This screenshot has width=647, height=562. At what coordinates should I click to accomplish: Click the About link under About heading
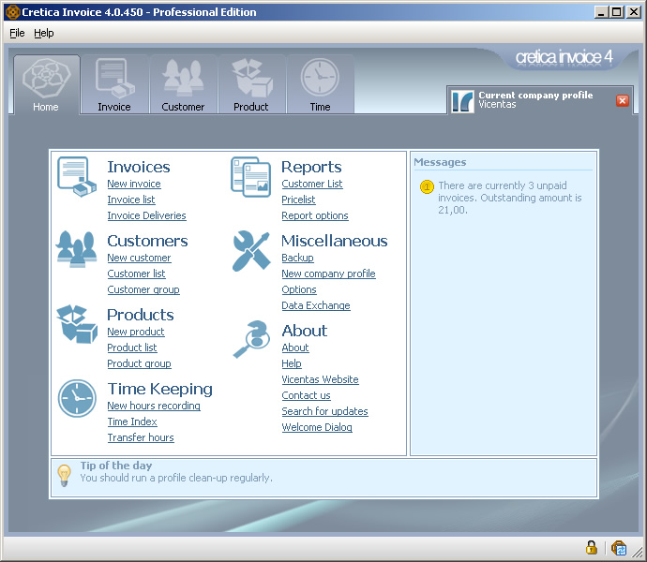[x=295, y=348]
